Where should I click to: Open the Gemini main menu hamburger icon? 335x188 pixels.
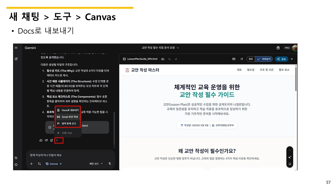[16, 48]
